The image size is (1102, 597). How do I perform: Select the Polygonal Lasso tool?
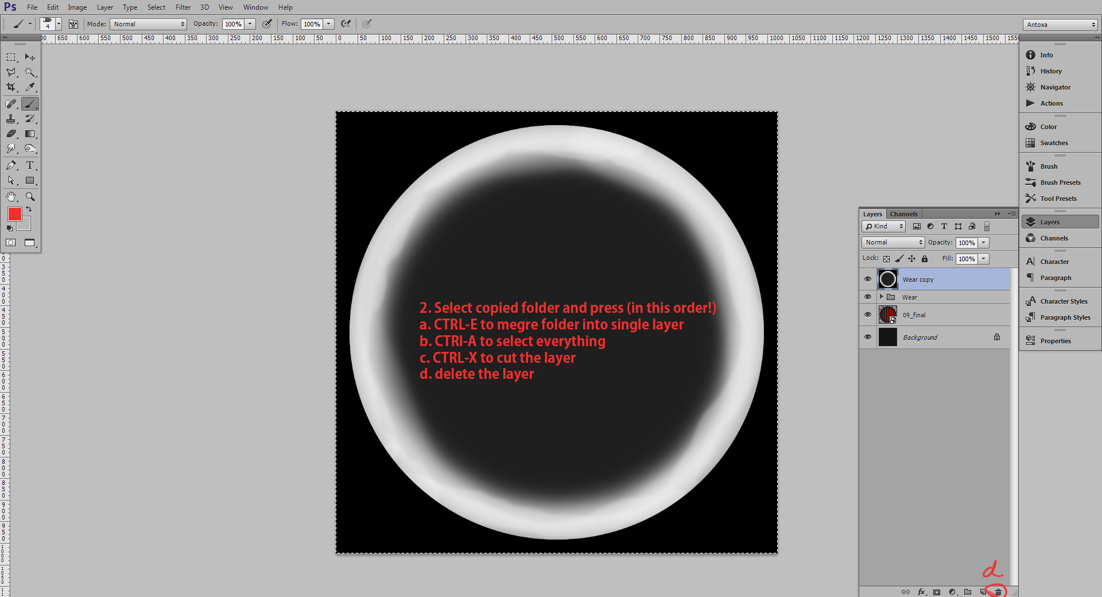tap(11, 72)
